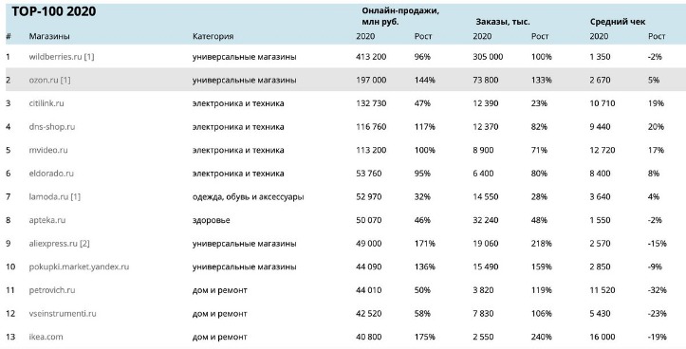The image size is (686, 349).
Task: Click the Магазины column header
Action: 49,36
